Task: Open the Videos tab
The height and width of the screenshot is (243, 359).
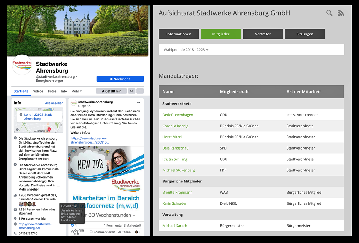Action: (x=38, y=91)
